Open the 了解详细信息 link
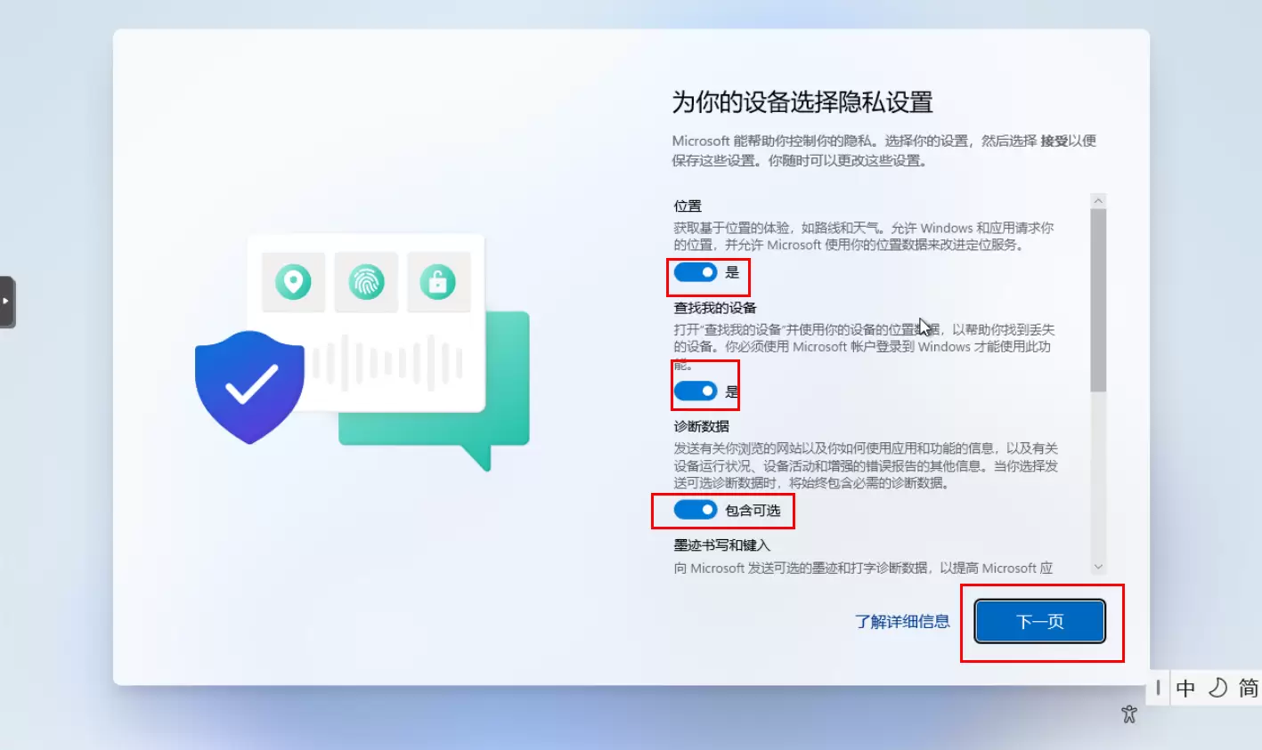 [902, 621]
